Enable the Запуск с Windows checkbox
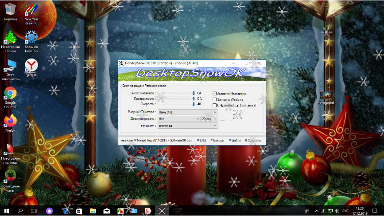Screen dimensions: 384x216 214,99
